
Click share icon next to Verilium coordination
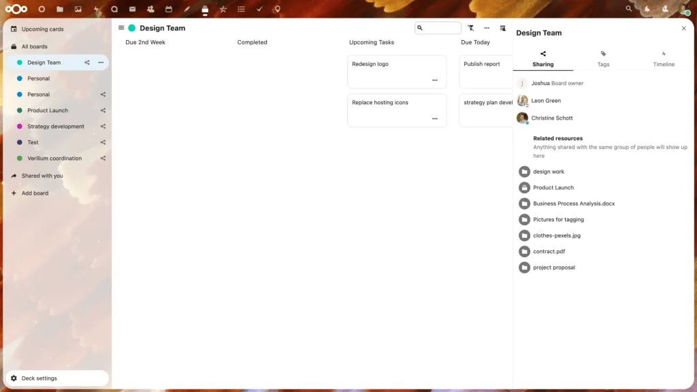coord(103,158)
